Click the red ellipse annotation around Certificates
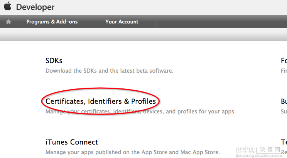The image size is (287, 158). (x=100, y=101)
